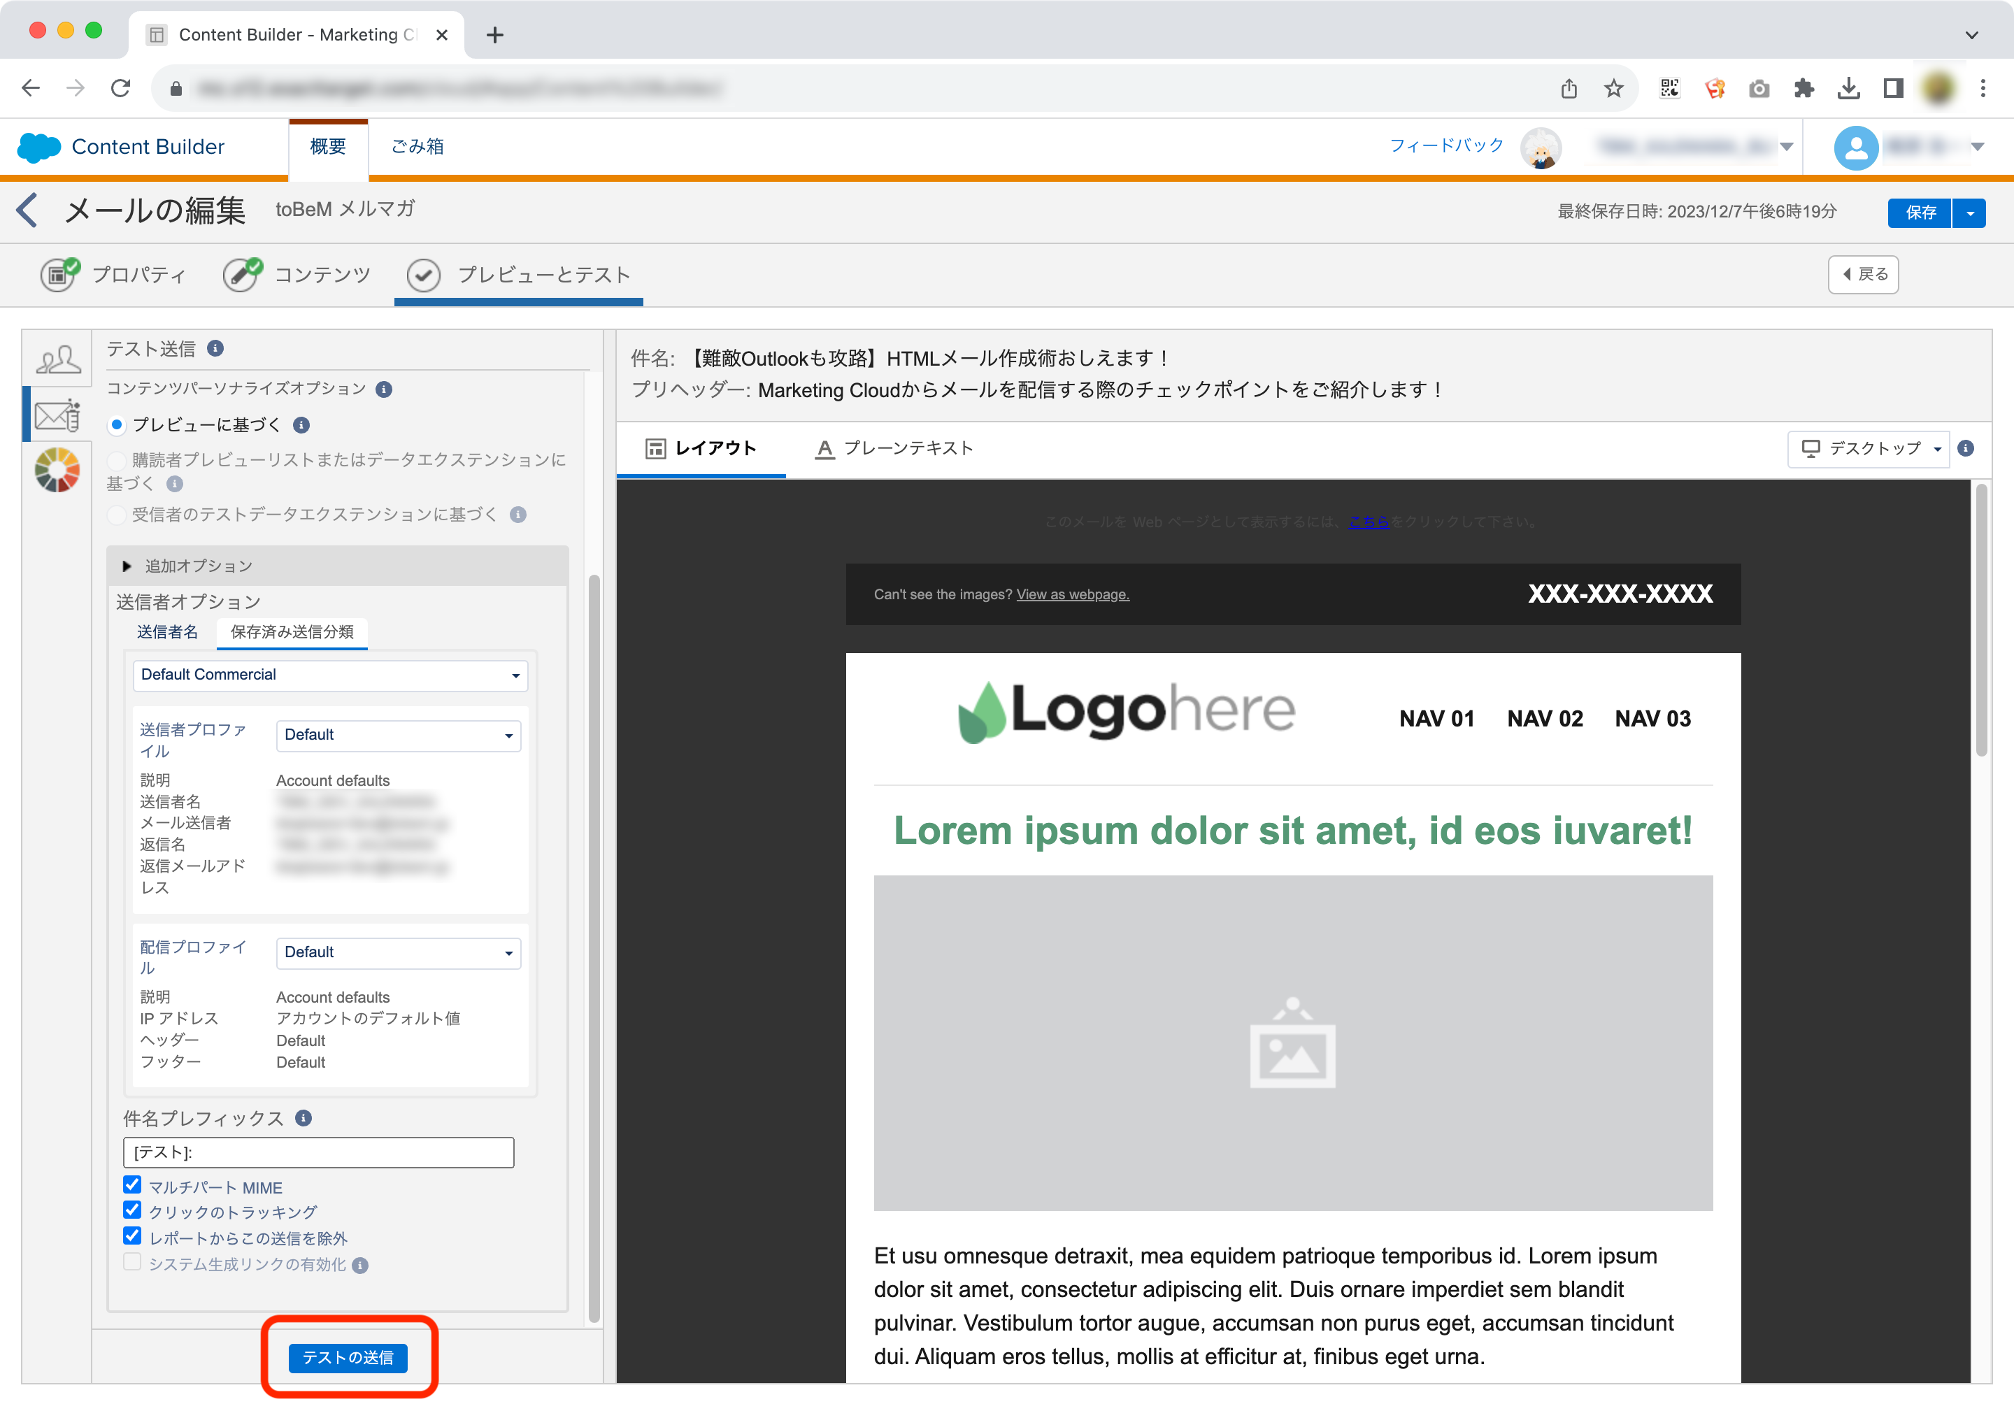The height and width of the screenshot is (1404, 2014).
Task: Bookmark page with the star icon
Action: click(x=1613, y=87)
